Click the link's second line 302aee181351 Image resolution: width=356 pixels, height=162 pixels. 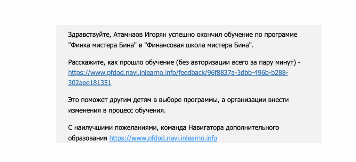point(90,83)
